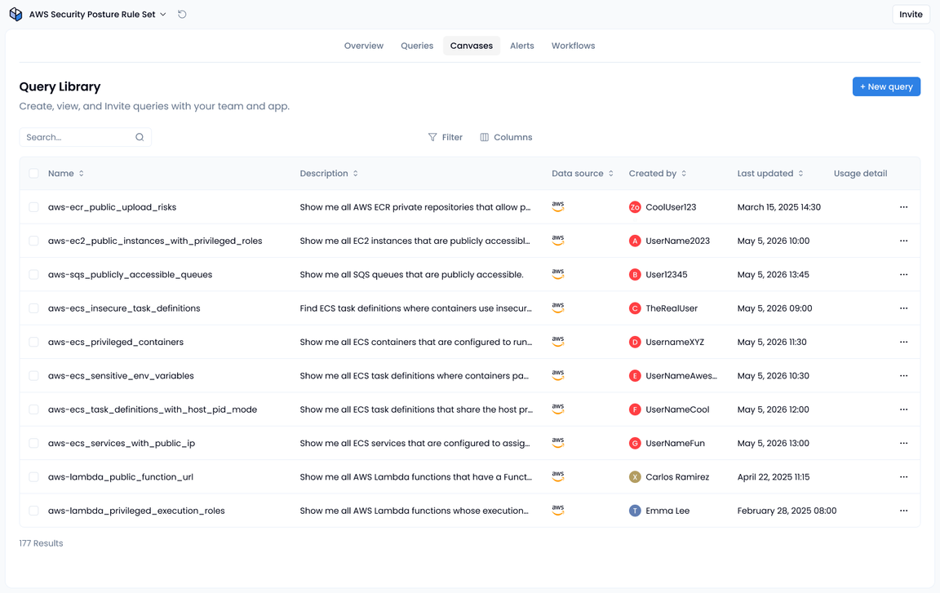The image size is (940, 593).
Task: Check the box for aws-sqs_publicly_accessible_queues
Action: (33, 274)
